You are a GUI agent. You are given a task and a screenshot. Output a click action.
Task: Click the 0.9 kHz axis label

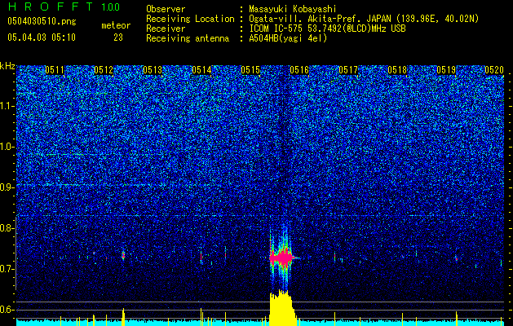(x=7, y=187)
